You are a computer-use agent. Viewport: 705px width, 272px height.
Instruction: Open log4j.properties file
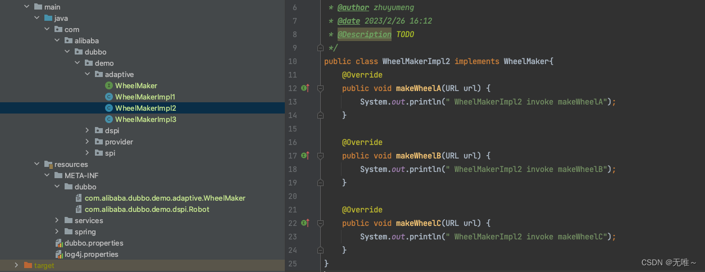tap(92, 254)
